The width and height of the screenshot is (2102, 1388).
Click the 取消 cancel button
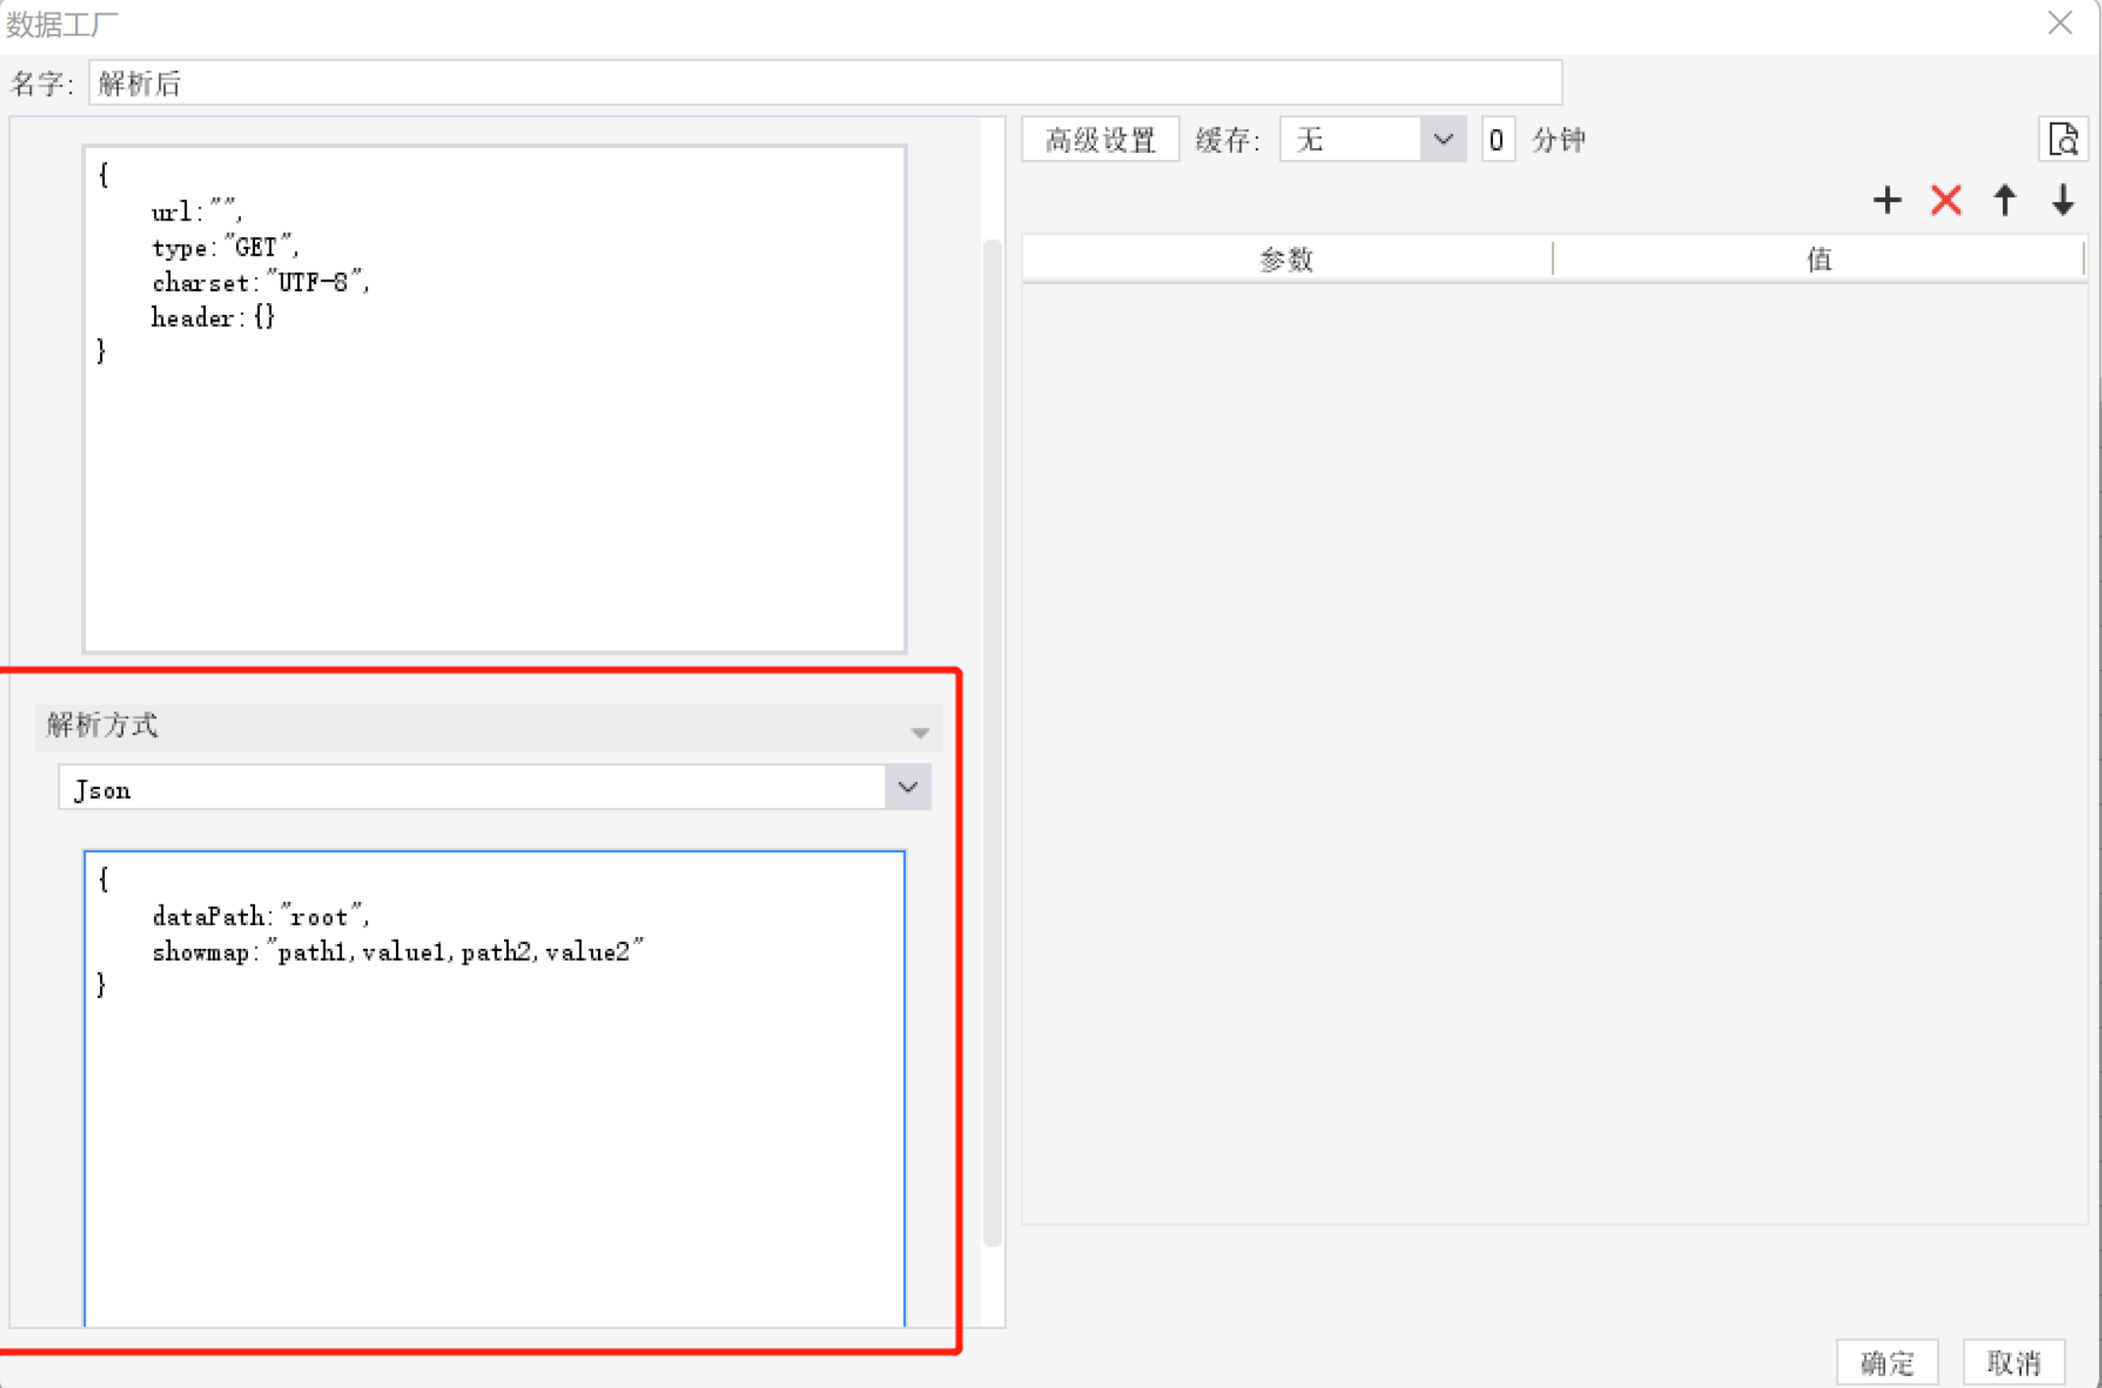coord(2014,1362)
